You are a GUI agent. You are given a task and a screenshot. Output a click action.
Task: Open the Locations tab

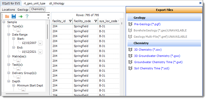9,10
